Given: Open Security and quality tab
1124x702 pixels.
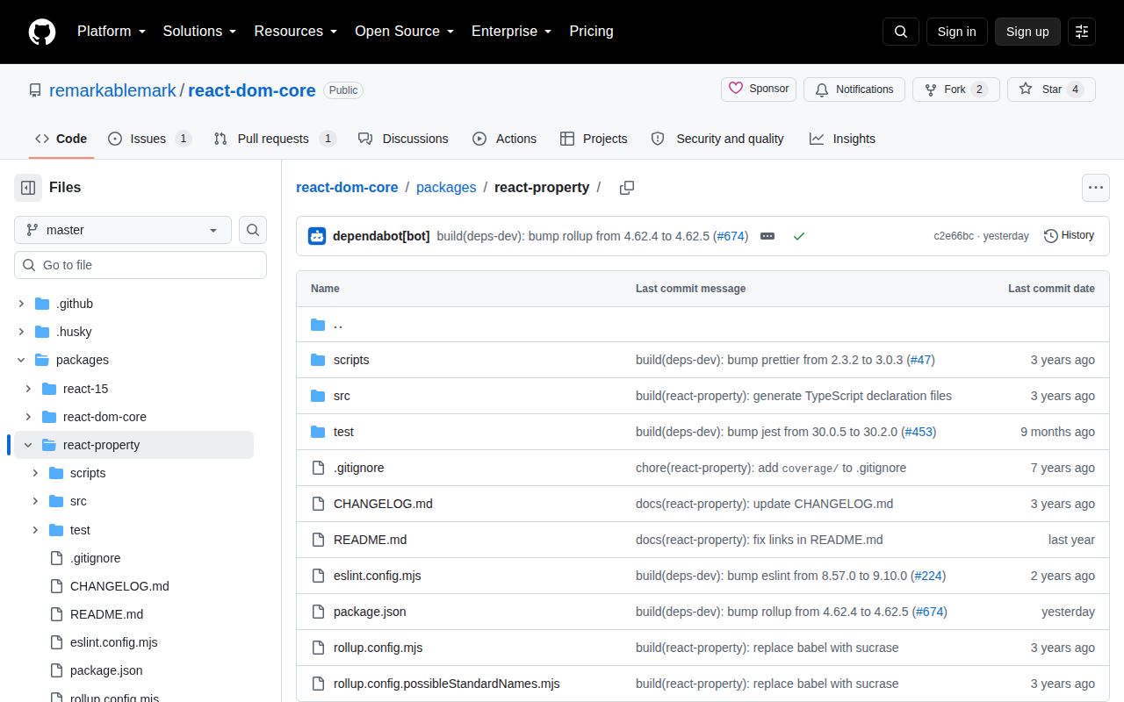Looking at the screenshot, I should point(717,139).
